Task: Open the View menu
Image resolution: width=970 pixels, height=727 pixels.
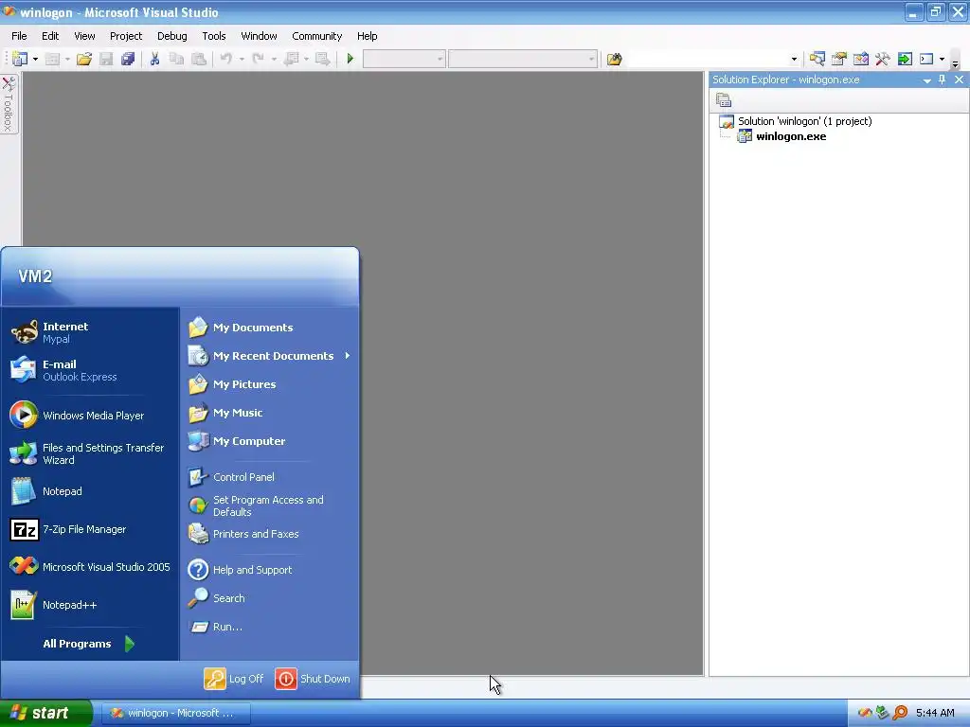Action: pyautogui.click(x=84, y=36)
